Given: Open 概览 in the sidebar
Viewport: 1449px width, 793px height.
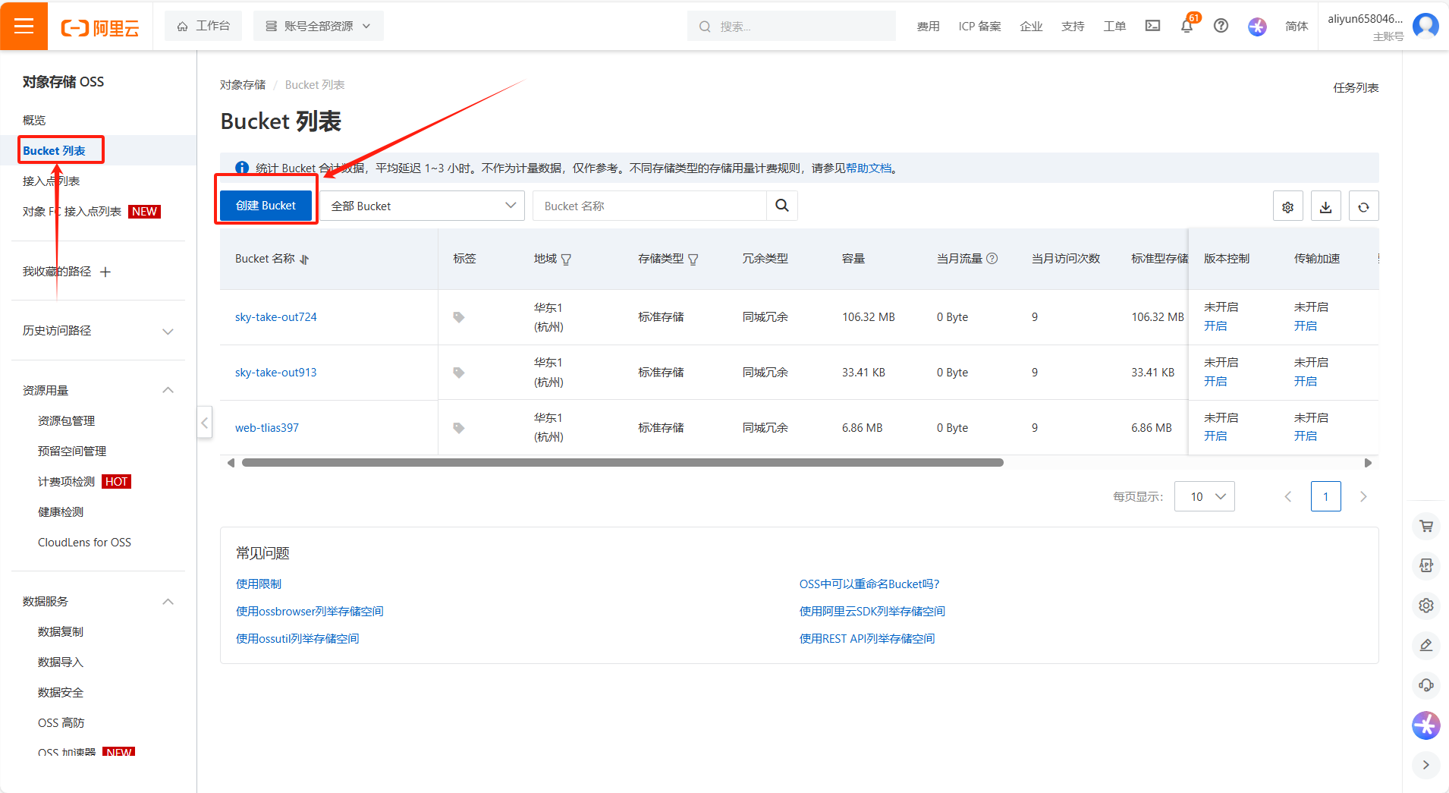Looking at the screenshot, I should (34, 120).
